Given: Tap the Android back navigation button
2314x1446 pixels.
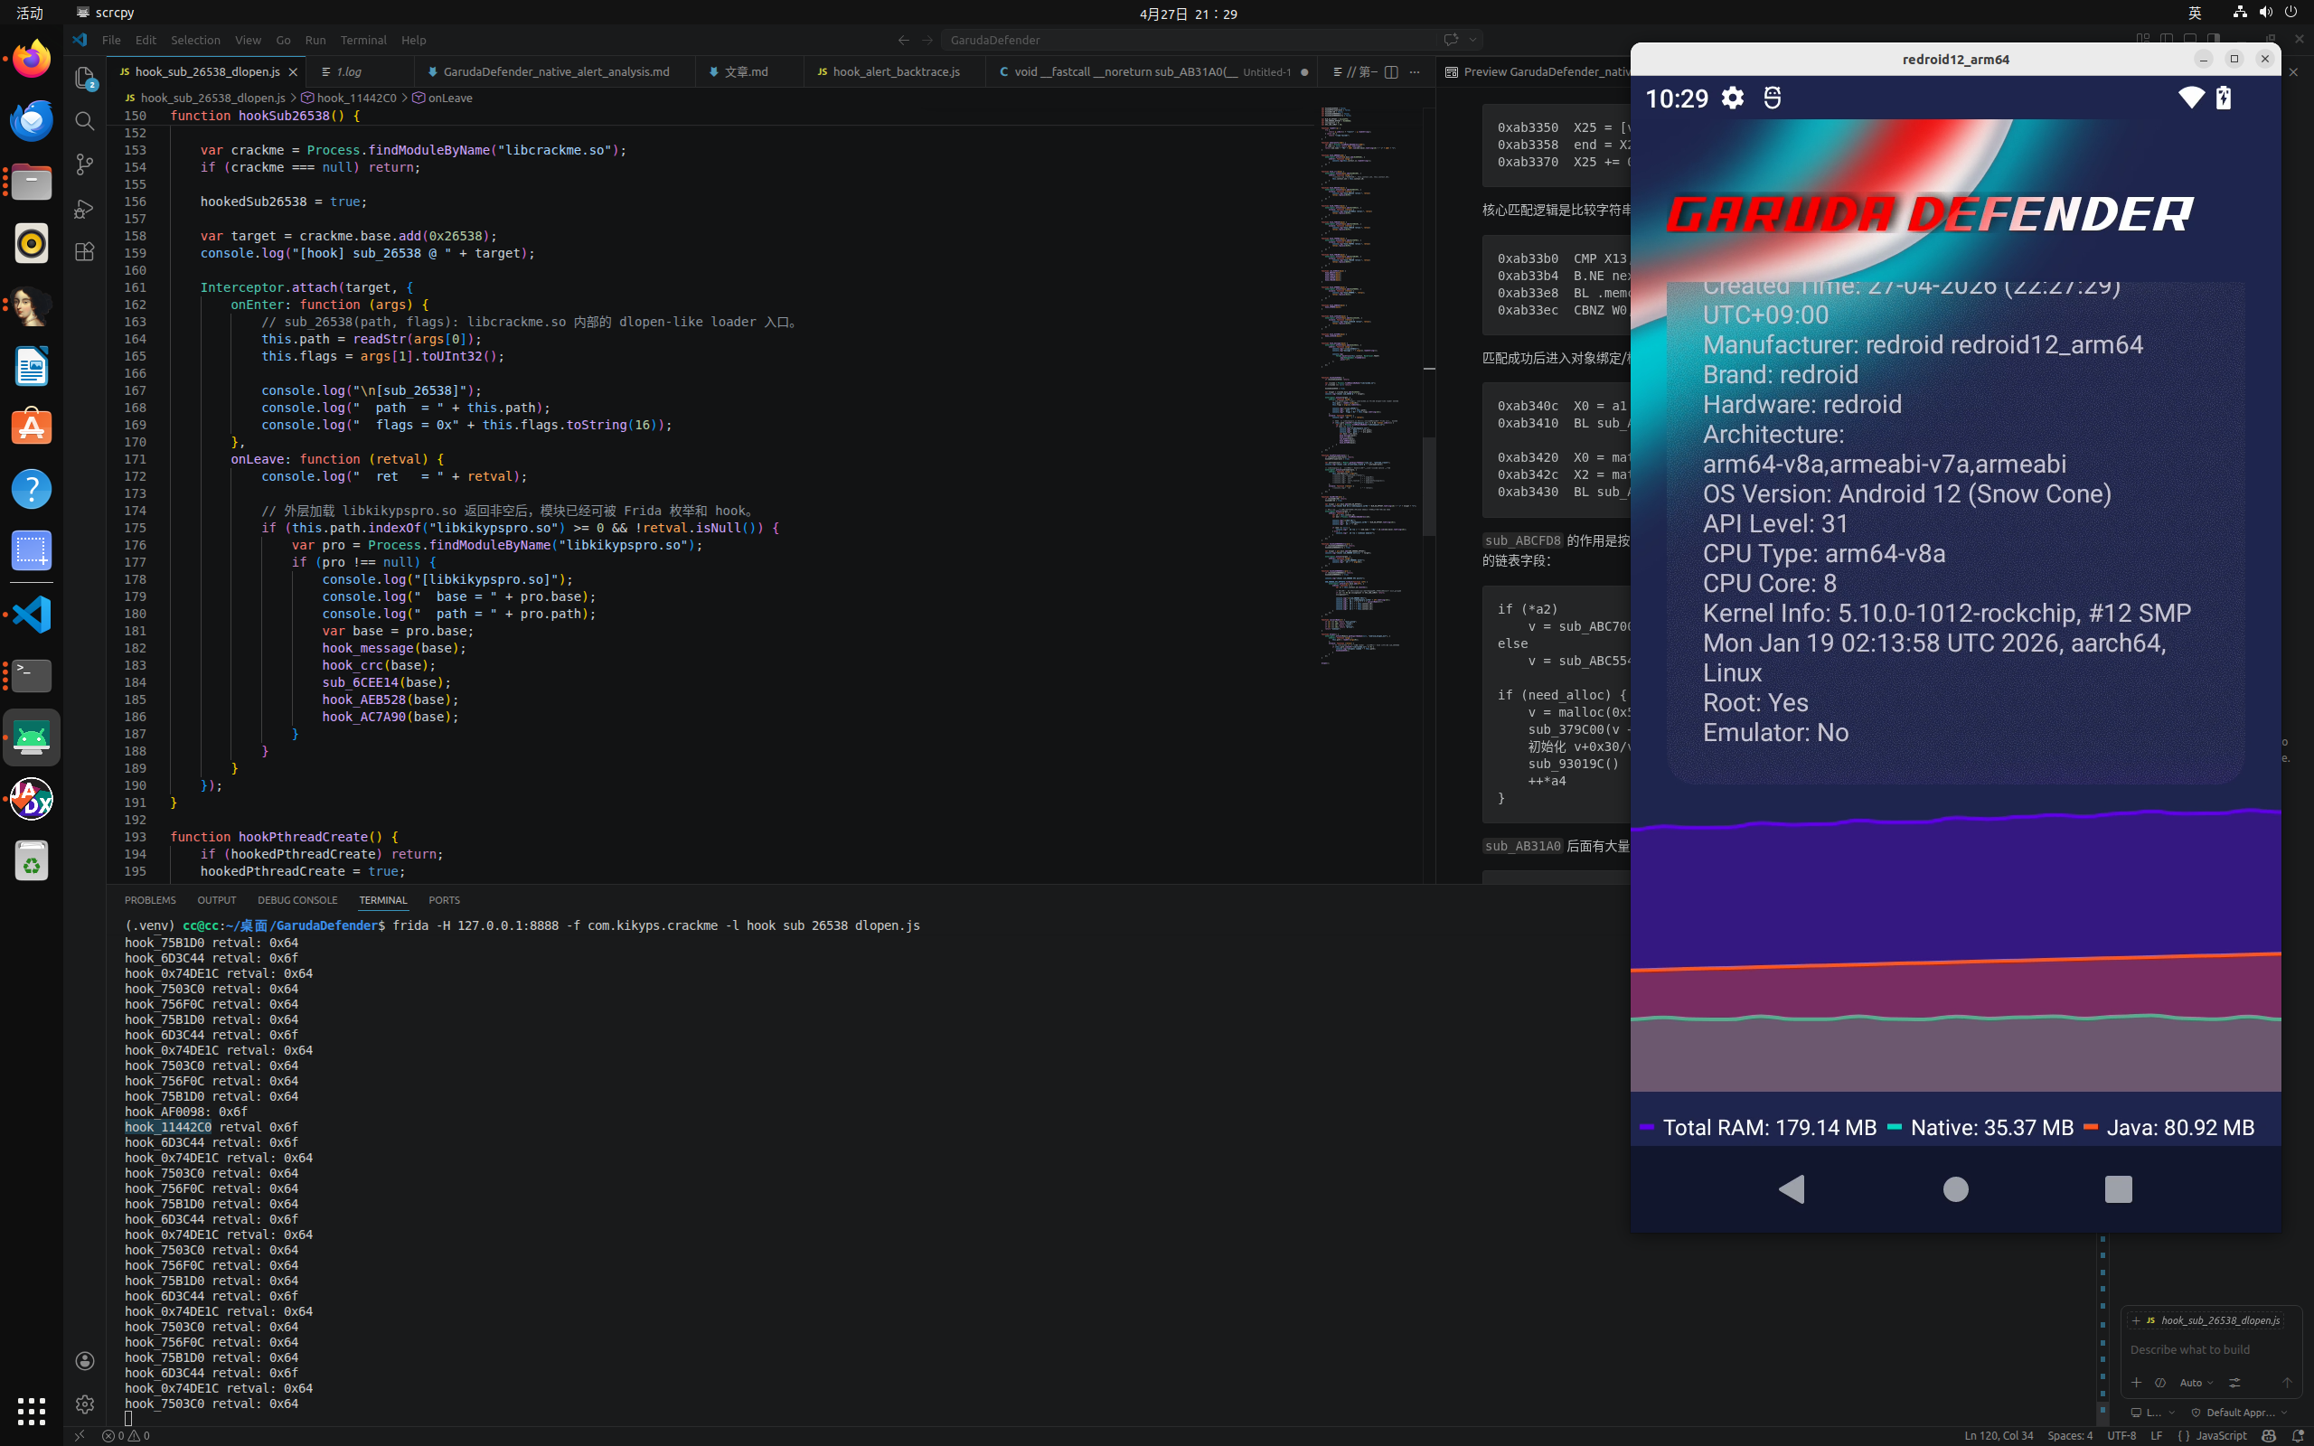Looking at the screenshot, I should point(1792,1188).
